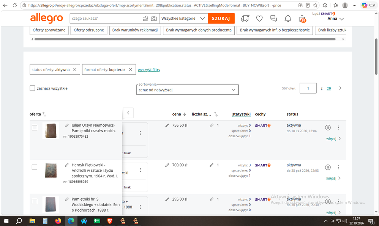Open the 'Wszystkie kategorie' dropdown
The height and width of the screenshot is (226, 379).
pos(183,19)
